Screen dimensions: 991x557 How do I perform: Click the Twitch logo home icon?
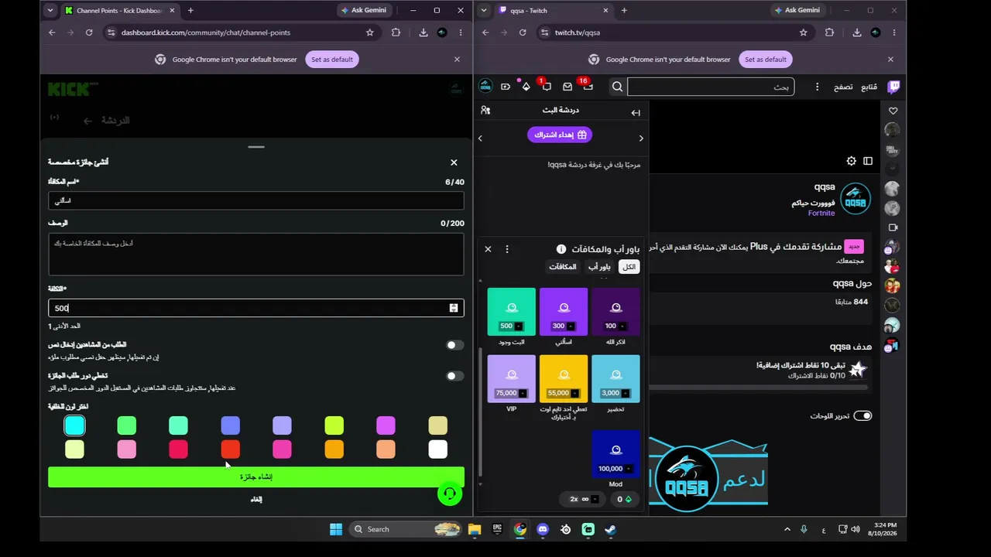tap(893, 87)
